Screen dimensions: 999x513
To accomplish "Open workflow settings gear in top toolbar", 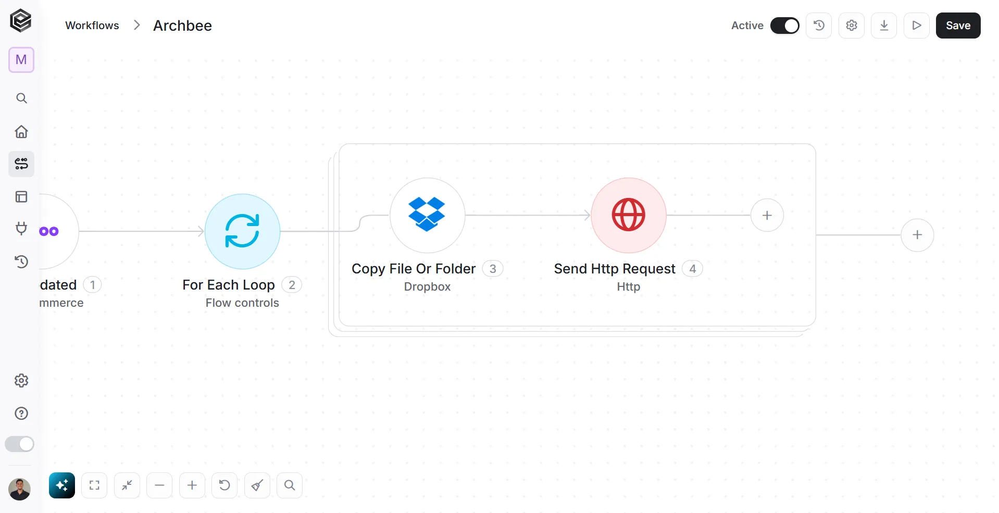I will pyautogui.click(x=852, y=26).
